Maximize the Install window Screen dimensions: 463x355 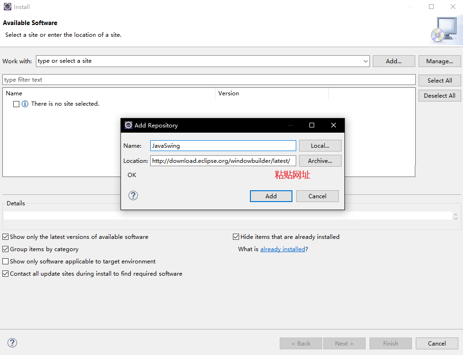click(431, 7)
